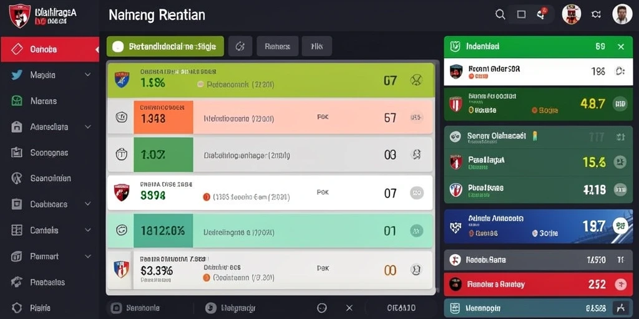Click the red club crest logo

pyautogui.click(x=19, y=16)
